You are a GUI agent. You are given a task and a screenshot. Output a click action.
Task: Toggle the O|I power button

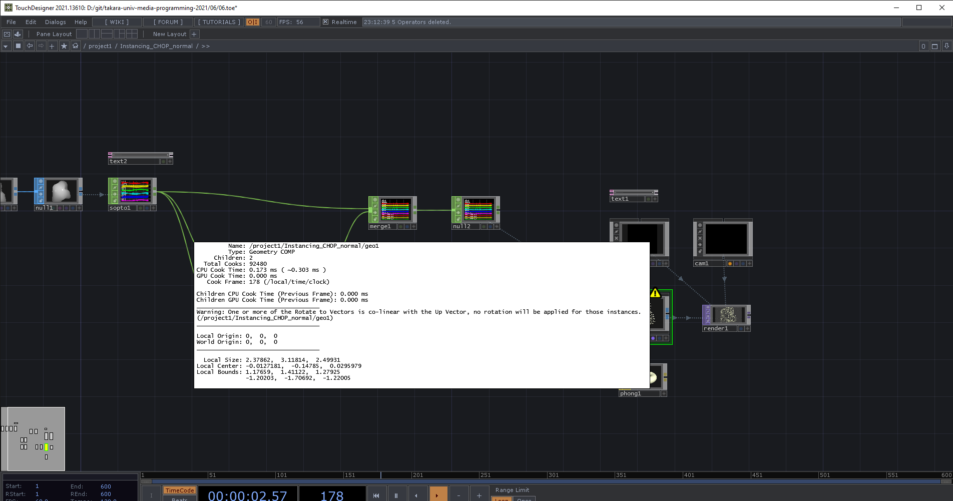click(x=253, y=22)
